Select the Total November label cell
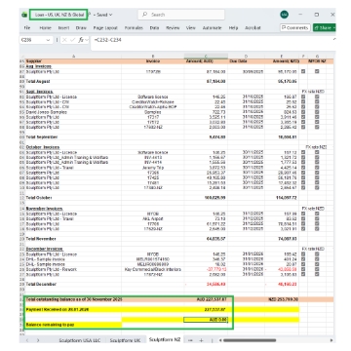 coord(73,239)
